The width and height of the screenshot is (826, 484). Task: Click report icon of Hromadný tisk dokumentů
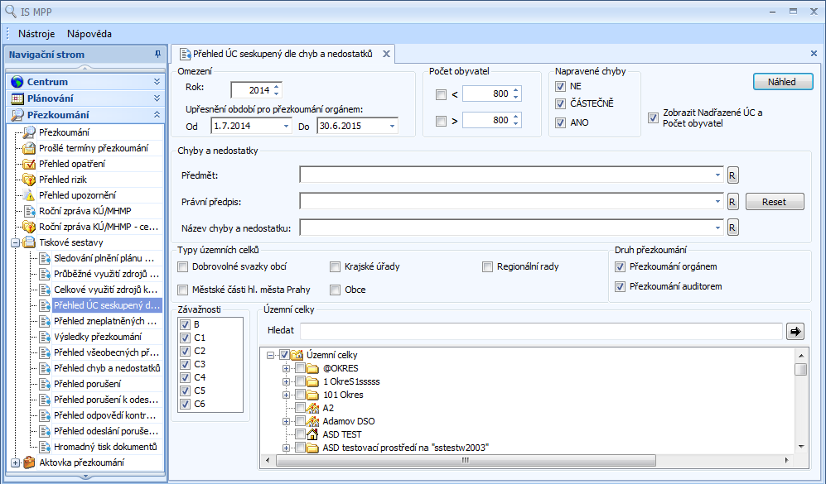tap(45, 447)
